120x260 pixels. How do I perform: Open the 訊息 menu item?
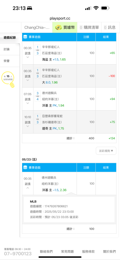click(110, 27)
